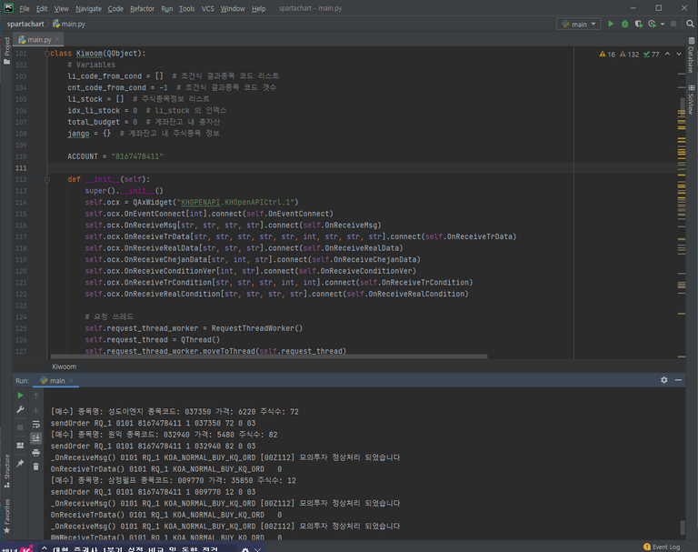698x552 pixels.
Task: Open the Database tool window
Action: [692, 55]
